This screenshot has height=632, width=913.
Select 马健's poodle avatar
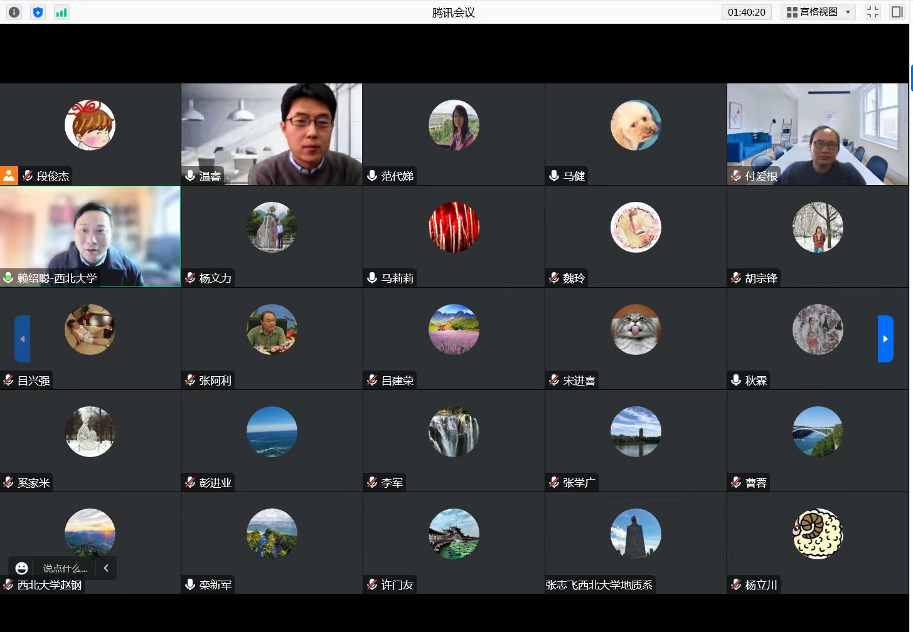coord(635,125)
